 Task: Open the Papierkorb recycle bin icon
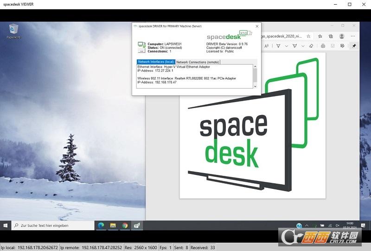(13, 31)
